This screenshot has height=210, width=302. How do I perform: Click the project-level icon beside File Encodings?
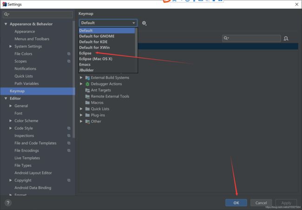click(69, 151)
